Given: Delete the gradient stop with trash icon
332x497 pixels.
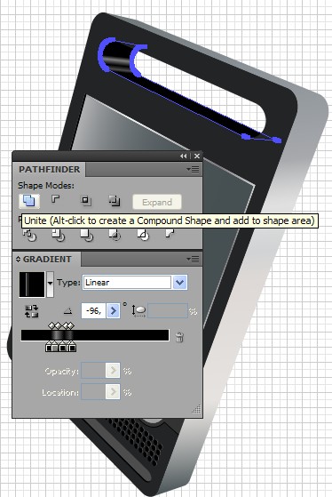Looking at the screenshot, I should (x=179, y=337).
